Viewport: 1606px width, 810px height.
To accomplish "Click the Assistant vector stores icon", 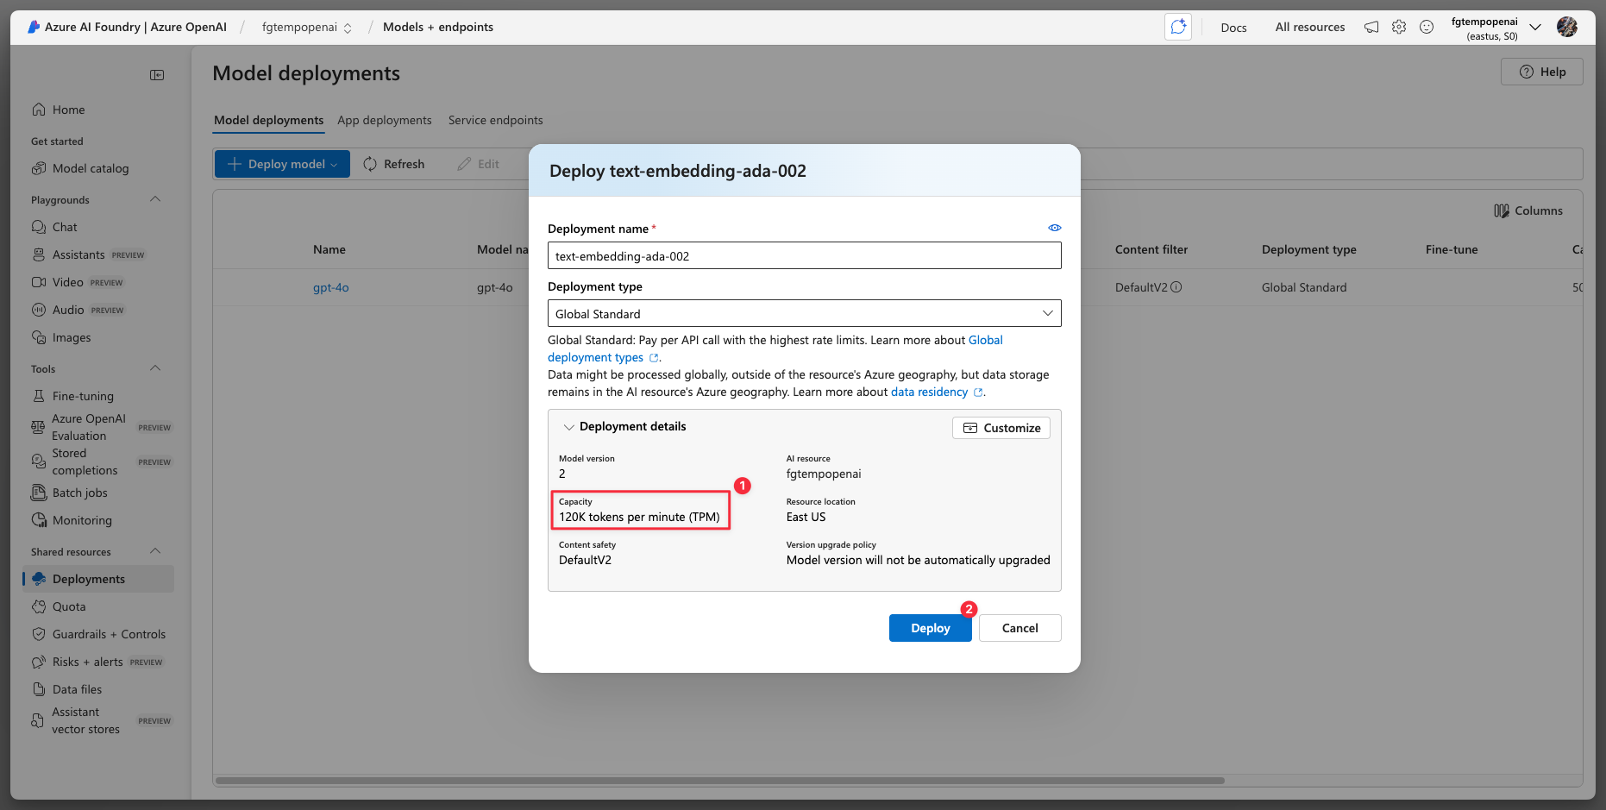I will click(x=38, y=720).
